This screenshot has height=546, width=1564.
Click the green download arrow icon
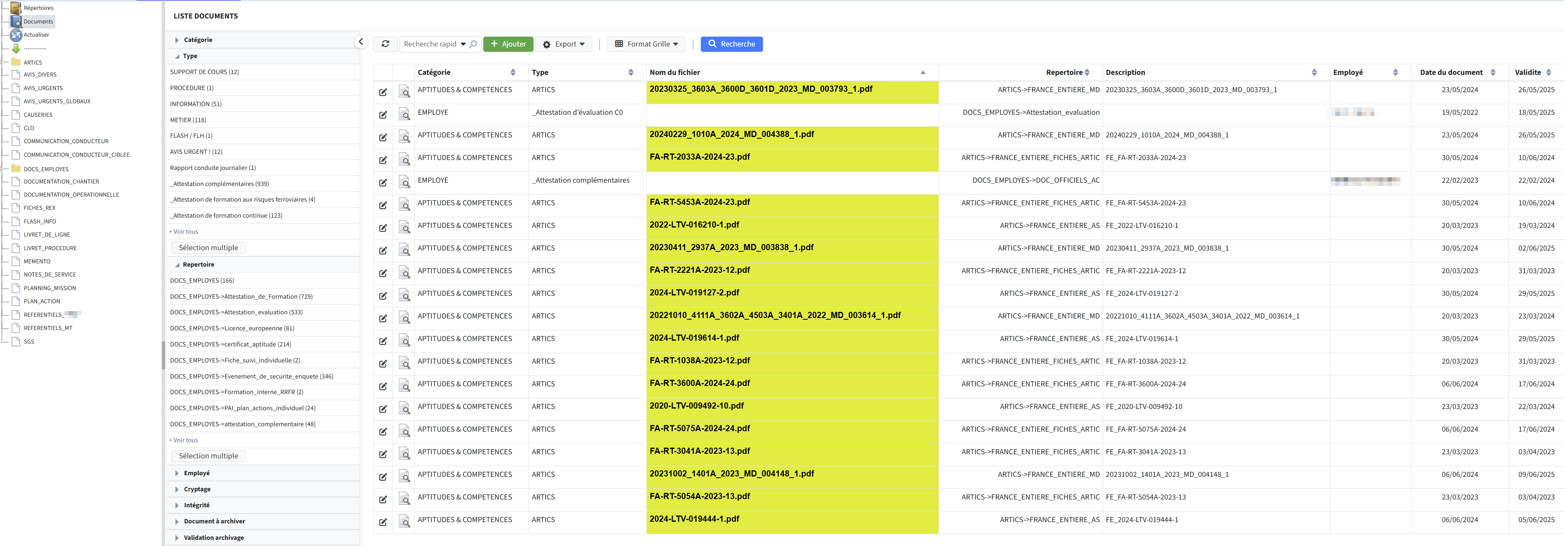[x=16, y=49]
